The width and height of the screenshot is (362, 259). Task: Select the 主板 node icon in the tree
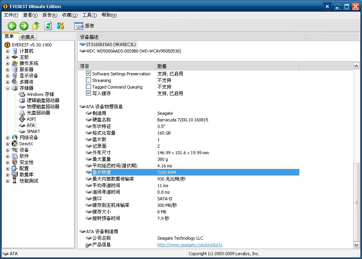(15, 57)
